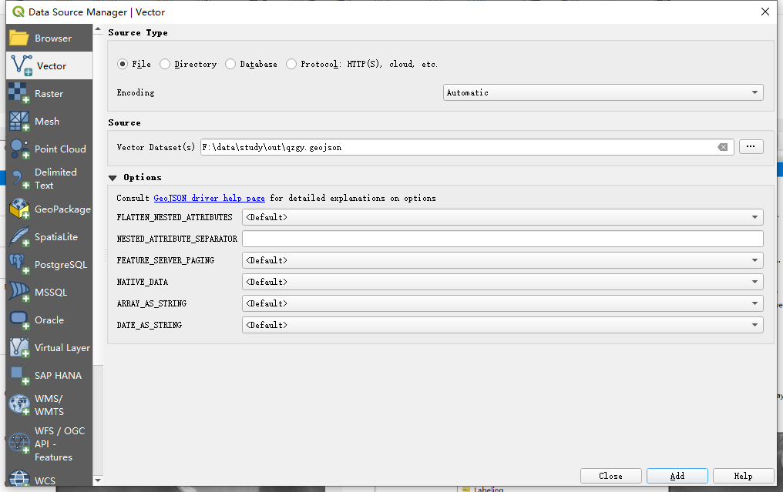This screenshot has width=783, height=492.
Task: Select the Vector source icon
Action: click(22, 65)
